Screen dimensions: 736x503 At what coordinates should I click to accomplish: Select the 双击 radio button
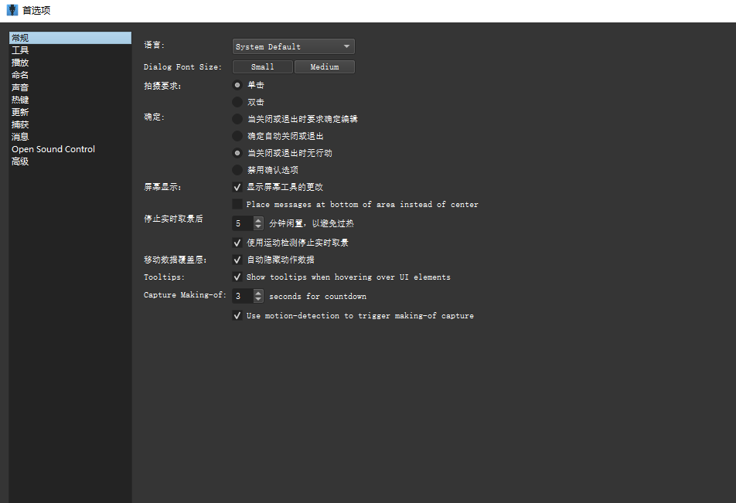pos(237,102)
